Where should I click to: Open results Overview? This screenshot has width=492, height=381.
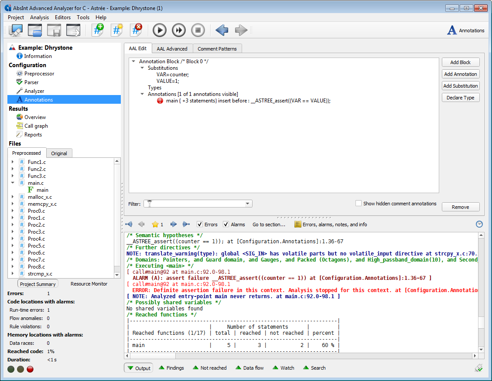point(35,117)
